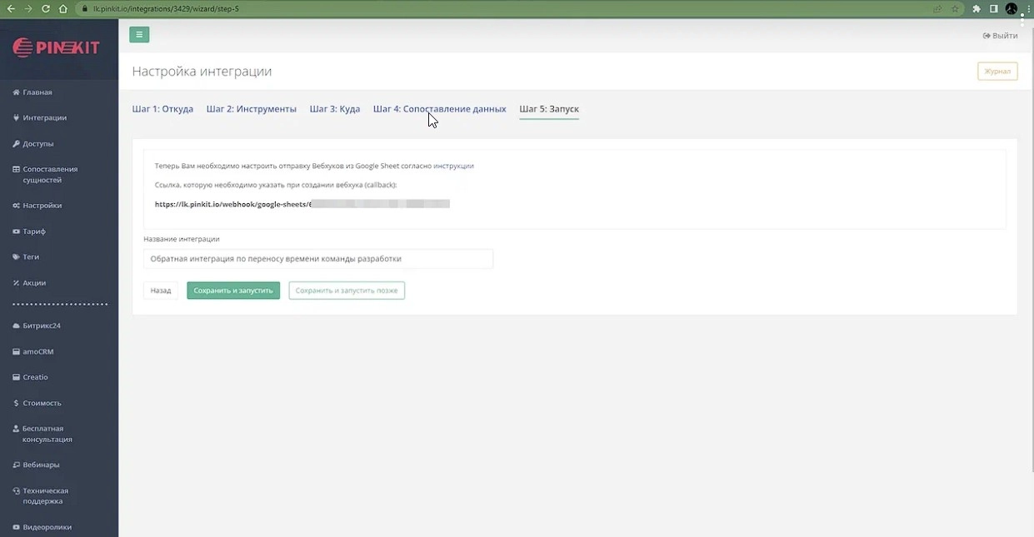Open the Журнал button

[x=997, y=72]
